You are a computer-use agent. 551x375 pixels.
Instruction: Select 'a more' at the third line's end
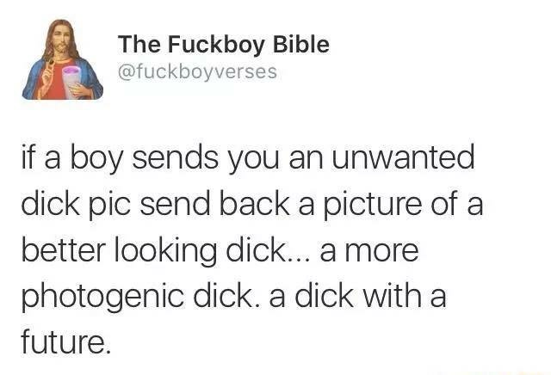[369, 251]
